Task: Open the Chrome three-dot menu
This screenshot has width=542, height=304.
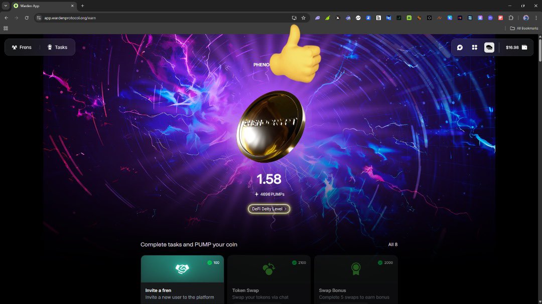Action: coord(536,18)
